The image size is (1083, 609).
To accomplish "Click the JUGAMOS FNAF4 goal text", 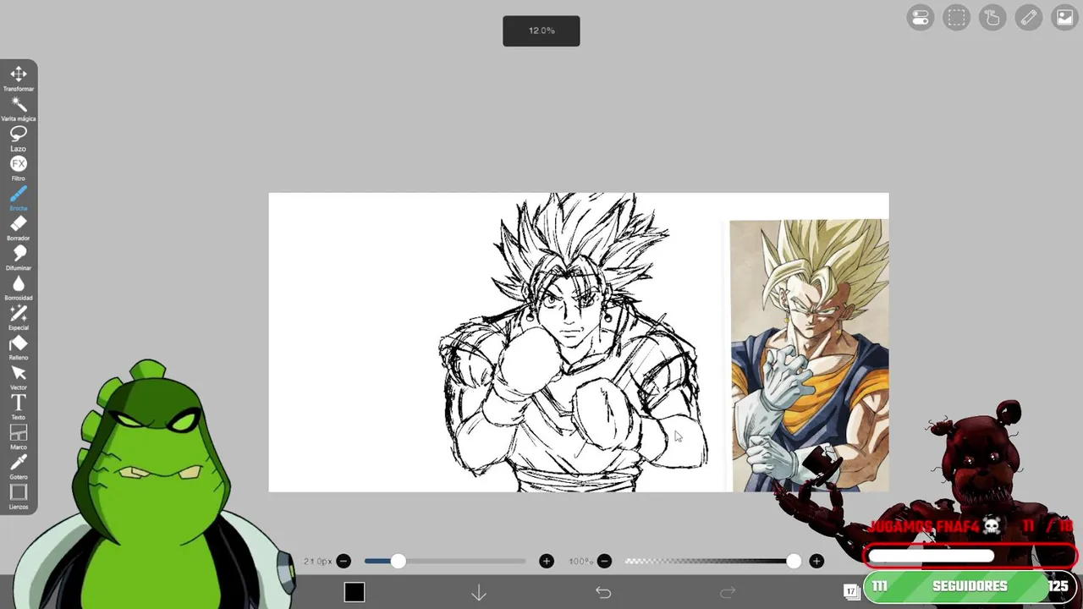I will pos(935,526).
